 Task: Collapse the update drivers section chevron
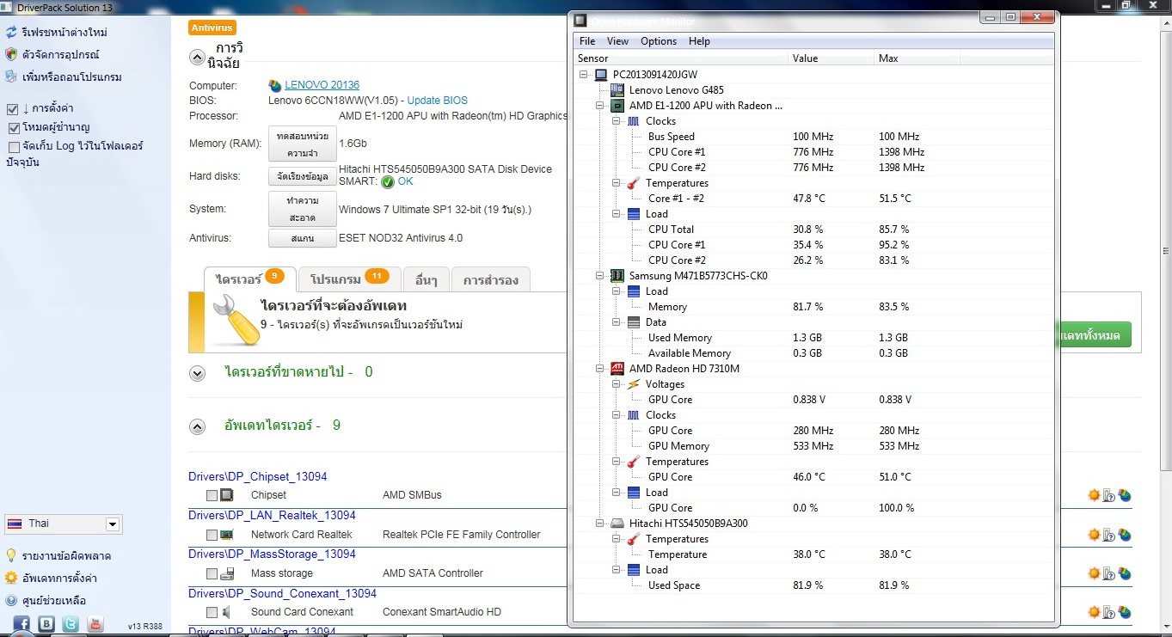[197, 426]
